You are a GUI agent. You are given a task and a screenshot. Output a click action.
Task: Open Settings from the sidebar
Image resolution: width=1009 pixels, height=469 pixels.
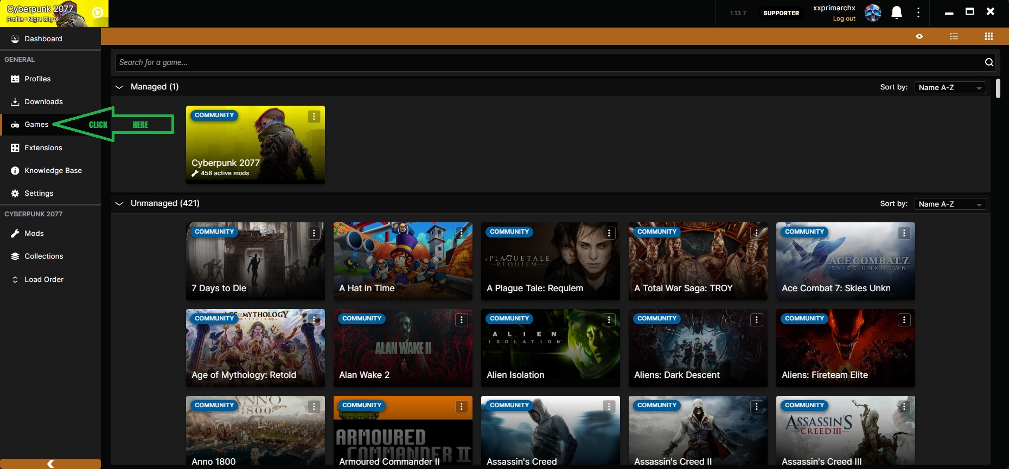(50, 193)
